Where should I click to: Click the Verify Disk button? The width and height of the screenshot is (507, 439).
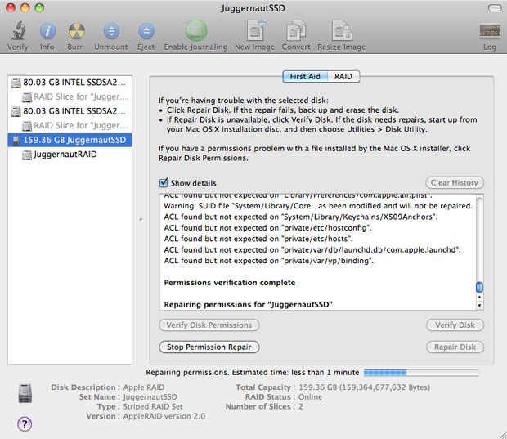(455, 325)
